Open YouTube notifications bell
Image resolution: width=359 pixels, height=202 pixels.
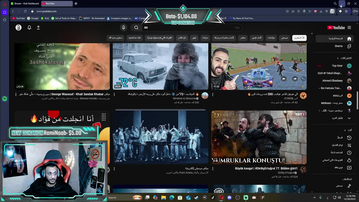(29, 27)
